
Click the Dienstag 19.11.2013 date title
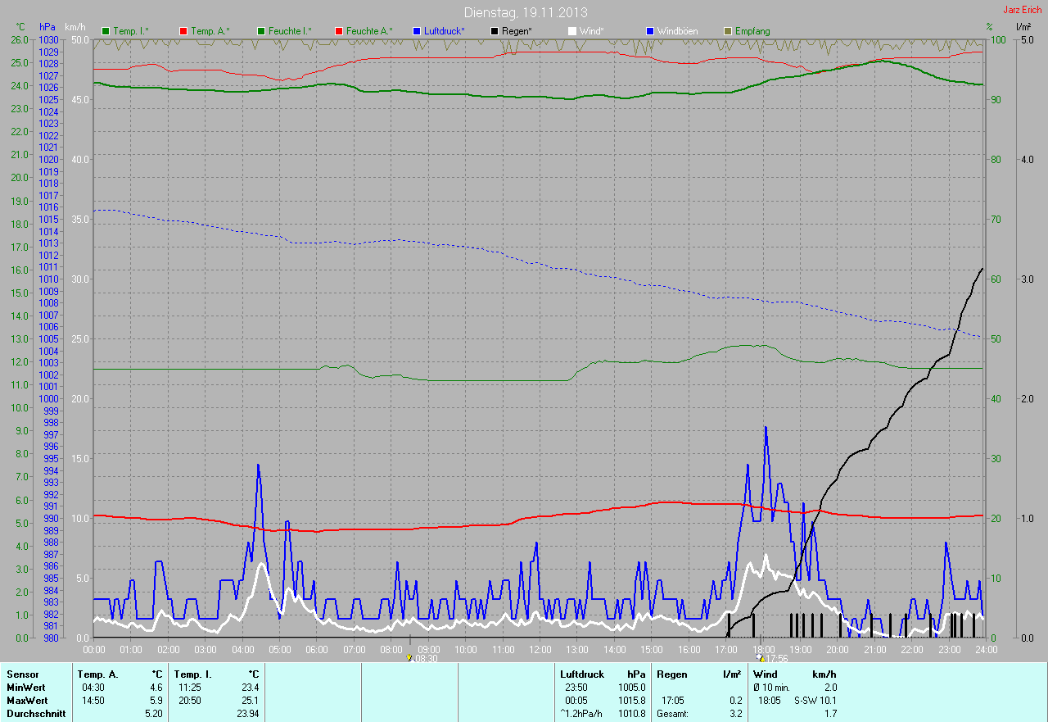pos(526,12)
